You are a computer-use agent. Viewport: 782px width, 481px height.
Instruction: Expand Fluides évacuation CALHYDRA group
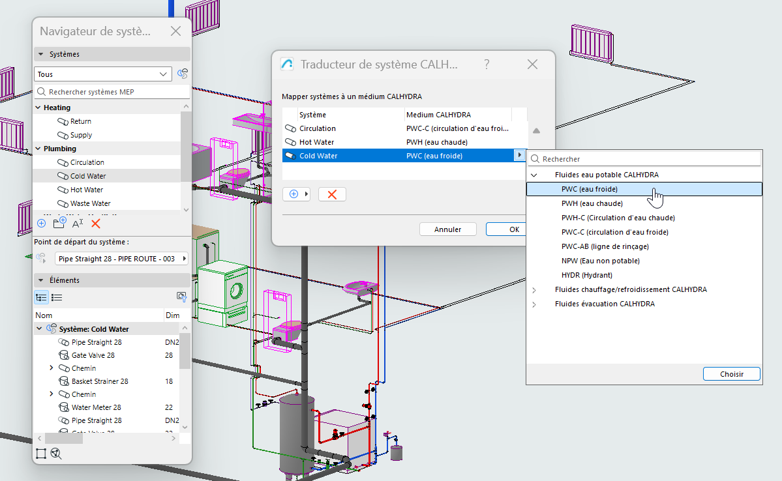pyautogui.click(x=534, y=304)
